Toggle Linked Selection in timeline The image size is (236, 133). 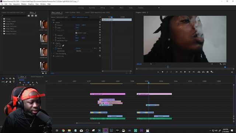[28, 83]
